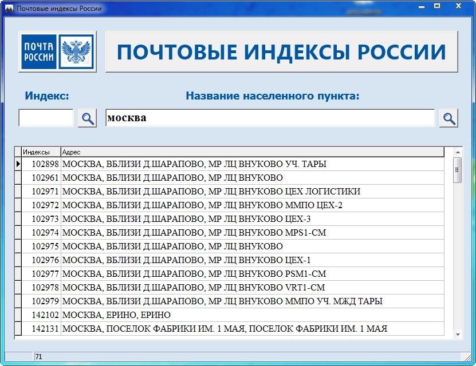Select index cell 102978
Image resolution: width=476 pixels, height=366 pixels.
click(x=41, y=287)
